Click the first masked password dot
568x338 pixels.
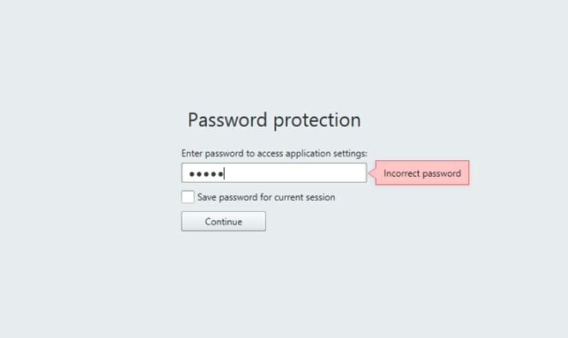point(190,173)
